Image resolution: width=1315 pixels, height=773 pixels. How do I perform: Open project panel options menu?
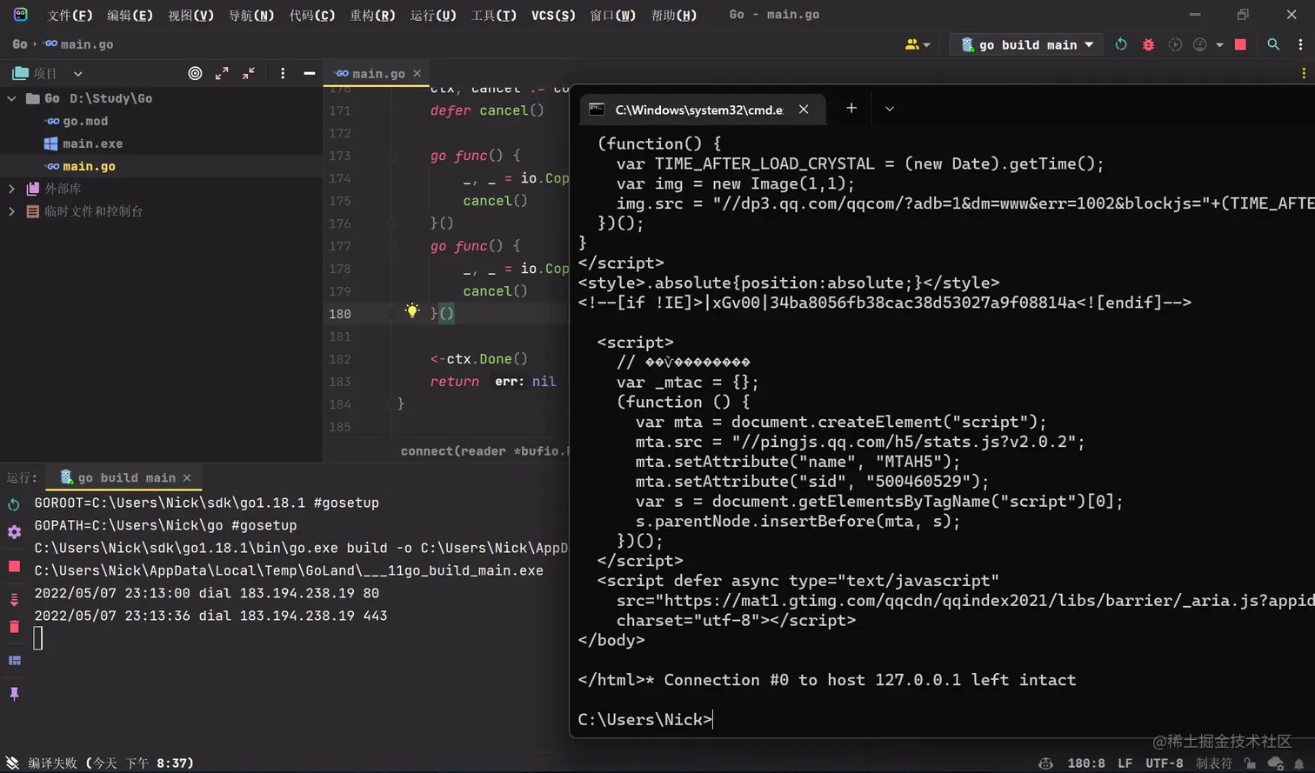(283, 73)
